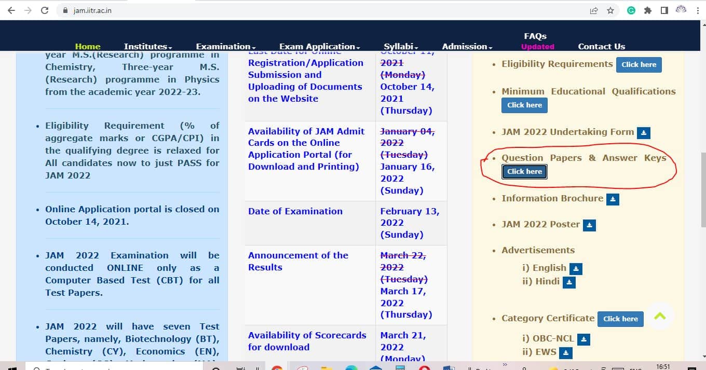Viewport: 706px width, 370px height.
Task: Open the Grammarly extension icon
Action: 631,10
